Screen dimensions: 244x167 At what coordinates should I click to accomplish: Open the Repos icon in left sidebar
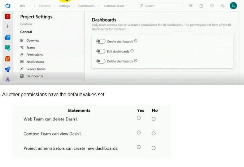point(8,58)
